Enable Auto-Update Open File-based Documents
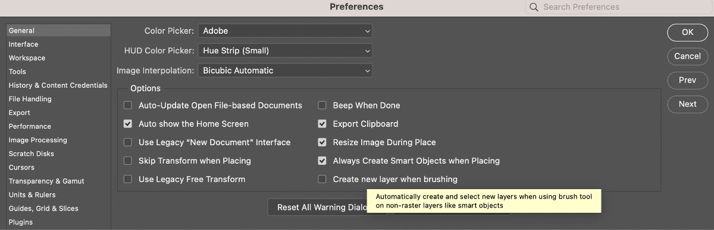The image size is (714, 230). [x=128, y=106]
